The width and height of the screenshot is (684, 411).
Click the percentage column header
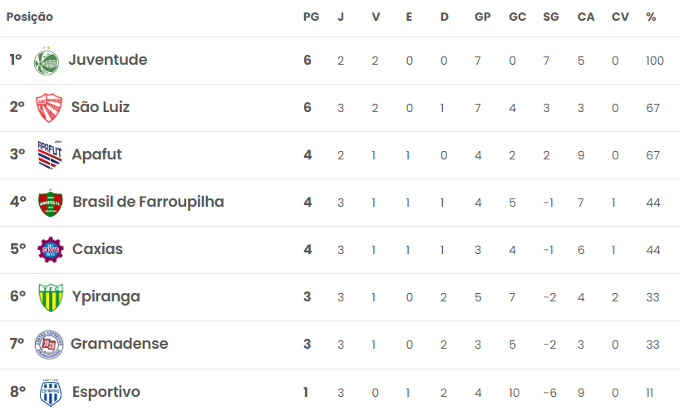(651, 17)
